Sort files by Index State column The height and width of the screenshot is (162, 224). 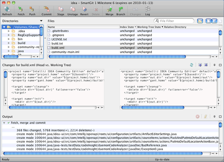pyautogui.click(x=127, y=27)
